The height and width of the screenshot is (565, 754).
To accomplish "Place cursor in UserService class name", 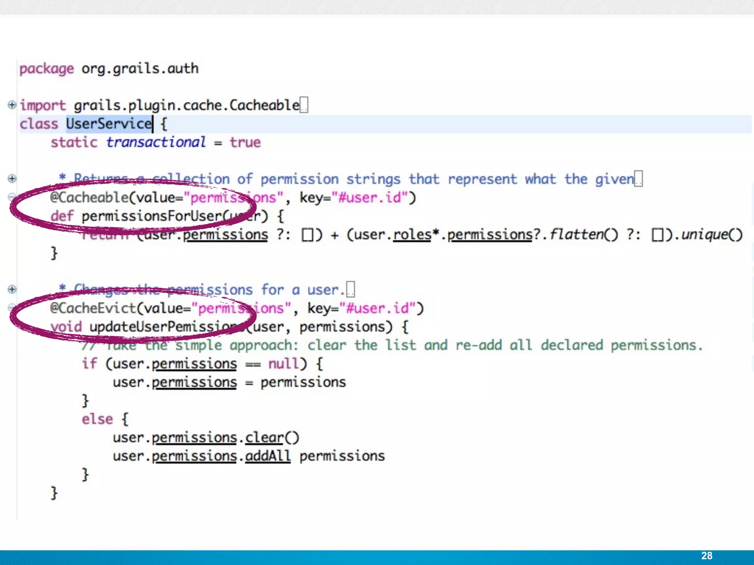I will pos(109,124).
